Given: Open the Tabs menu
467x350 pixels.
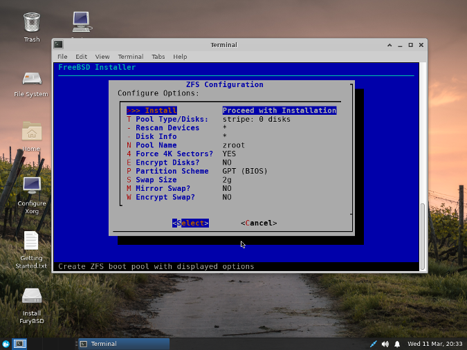Looking at the screenshot, I should click(158, 57).
